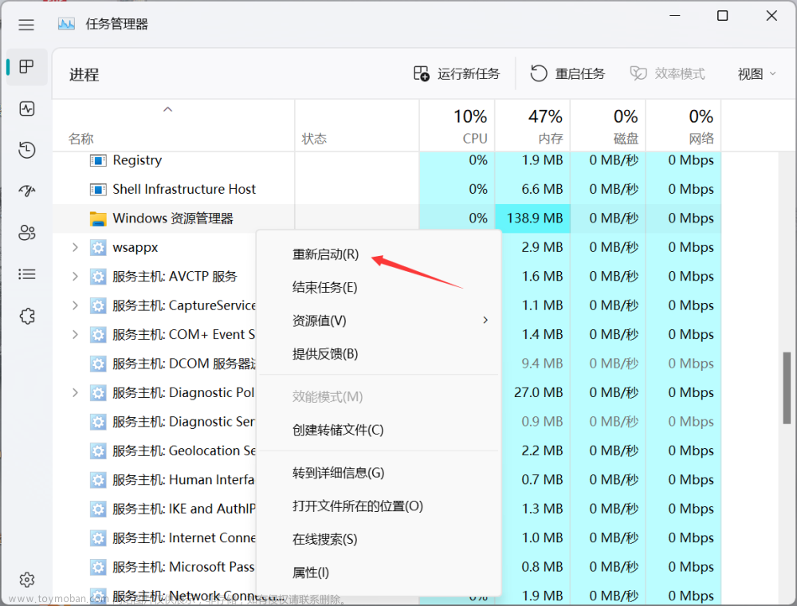
Task: Expand the wsappx process group
Action: pyautogui.click(x=75, y=248)
